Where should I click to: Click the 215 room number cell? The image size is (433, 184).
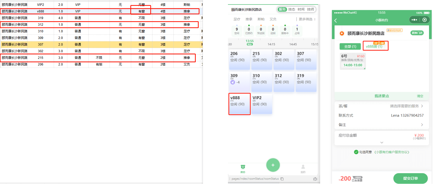(x=40, y=58)
